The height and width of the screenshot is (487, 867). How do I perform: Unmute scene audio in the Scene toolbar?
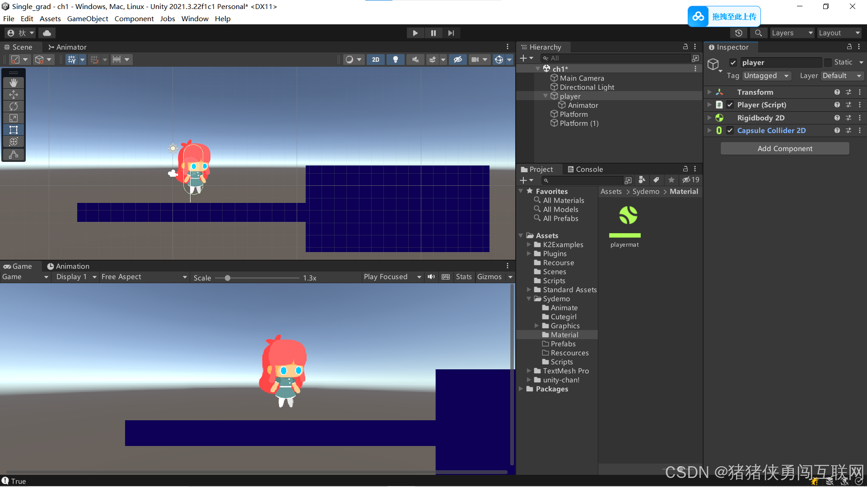(x=415, y=59)
